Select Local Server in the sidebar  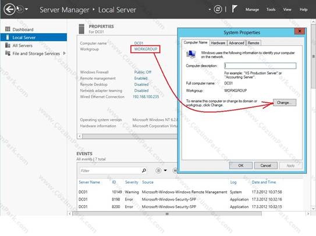click(x=33, y=37)
